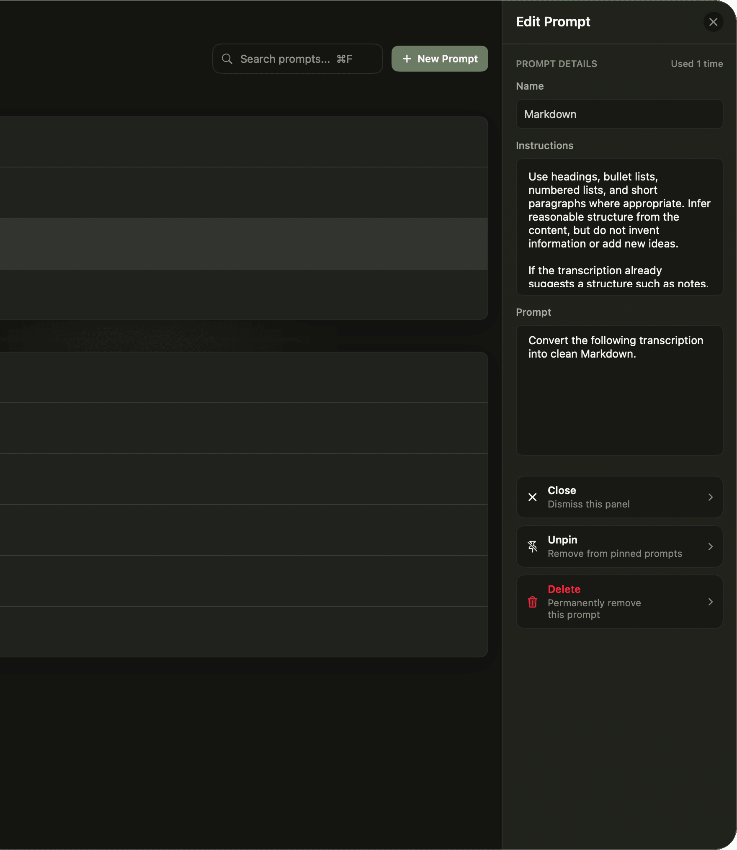Select the highlighted row in the prompt list

(244, 243)
